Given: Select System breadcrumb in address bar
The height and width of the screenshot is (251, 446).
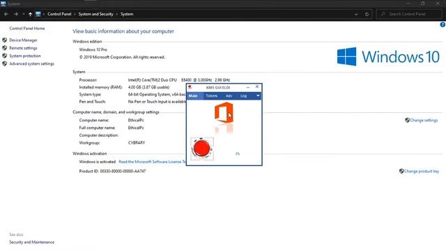Looking at the screenshot, I should coord(127,14).
